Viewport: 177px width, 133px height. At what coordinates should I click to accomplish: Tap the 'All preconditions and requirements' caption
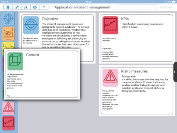click(x=15, y=81)
